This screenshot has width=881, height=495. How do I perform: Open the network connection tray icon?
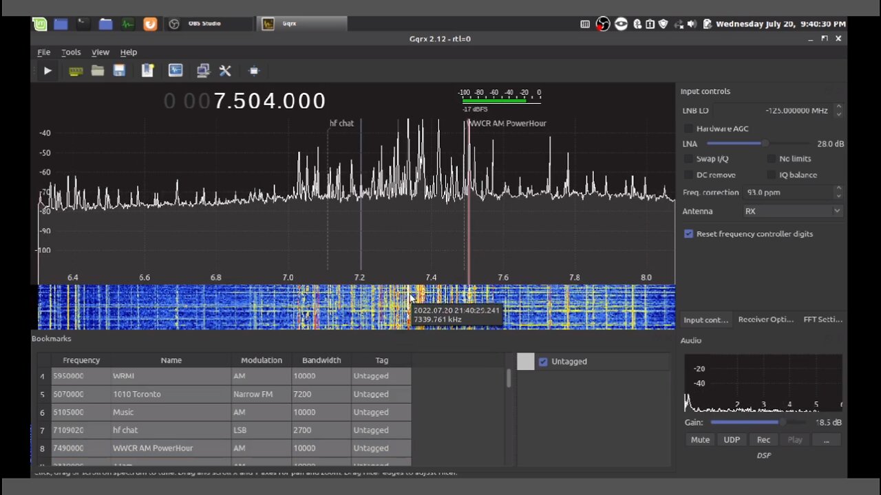[678, 24]
